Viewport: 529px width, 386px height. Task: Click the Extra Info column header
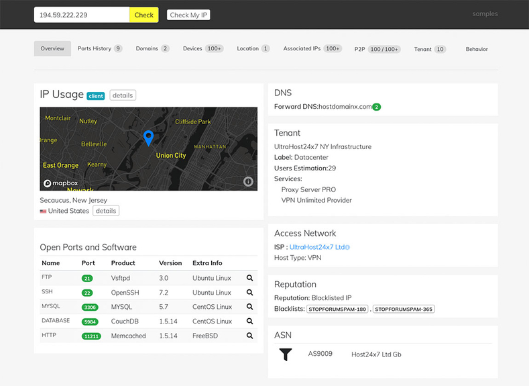point(207,263)
